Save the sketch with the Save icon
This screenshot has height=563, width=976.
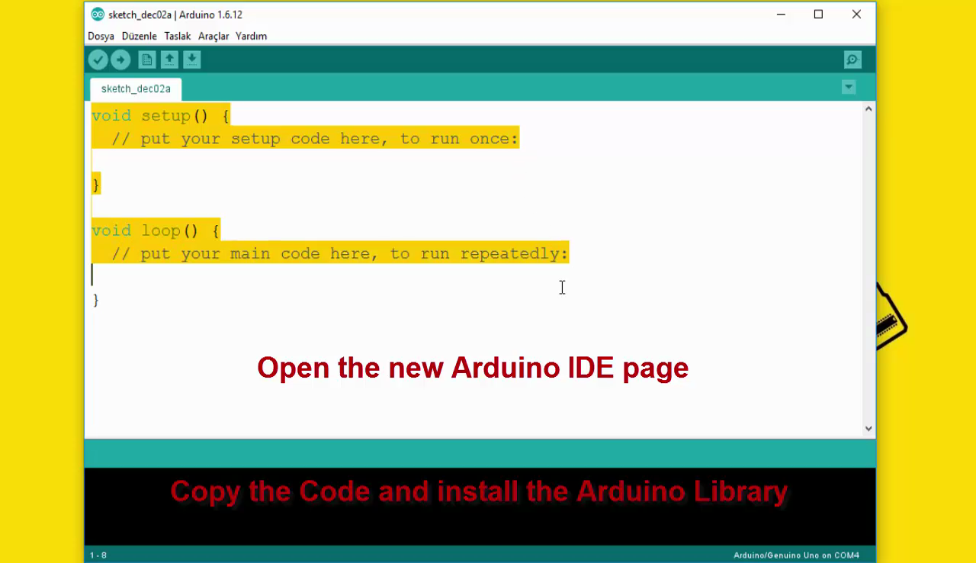pyautogui.click(x=191, y=59)
